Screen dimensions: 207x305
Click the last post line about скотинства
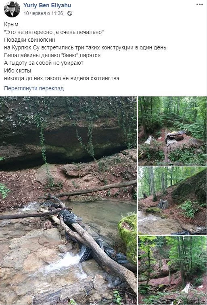pos(62,78)
